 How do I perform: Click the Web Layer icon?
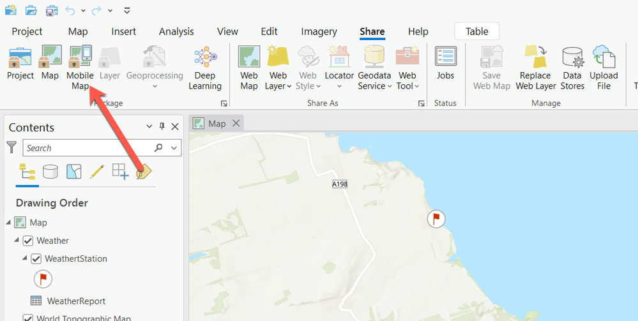click(x=278, y=57)
